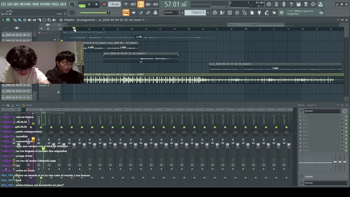Open the browser icon in toolbar

click(x=244, y=13)
